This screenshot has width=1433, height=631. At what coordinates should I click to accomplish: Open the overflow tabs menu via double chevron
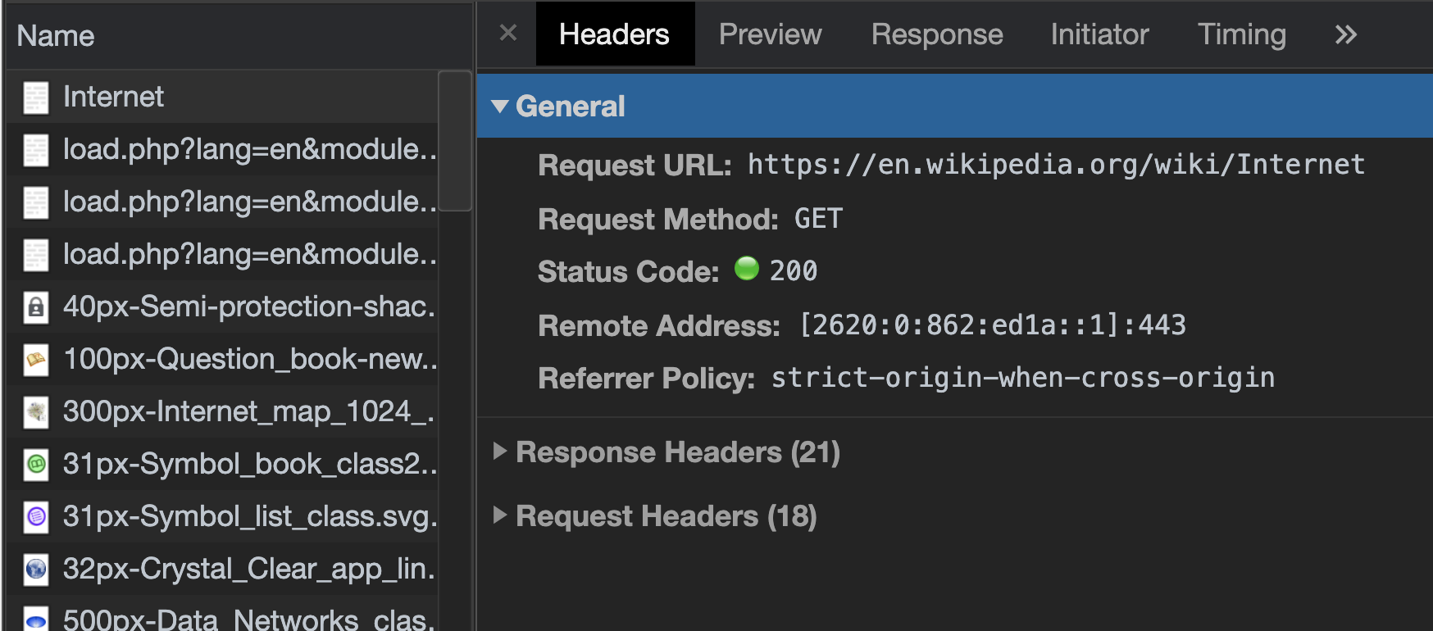(x=1344, y=34)
